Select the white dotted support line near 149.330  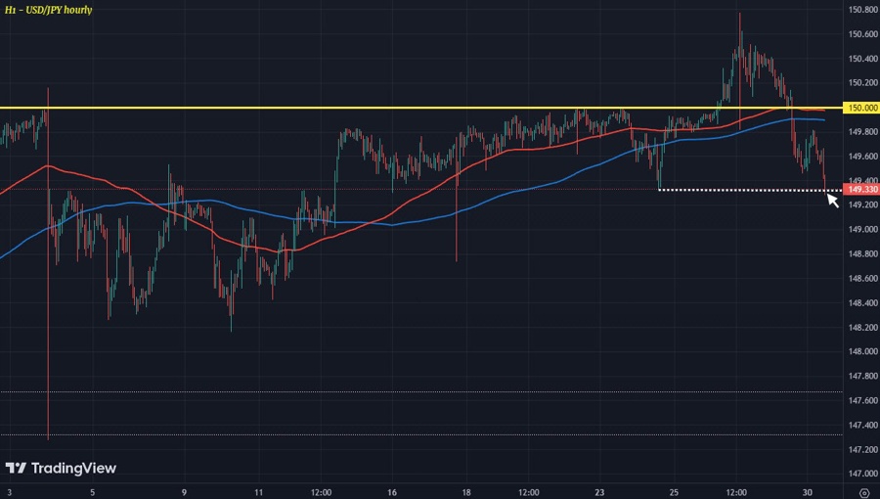[x=750, y=190]
